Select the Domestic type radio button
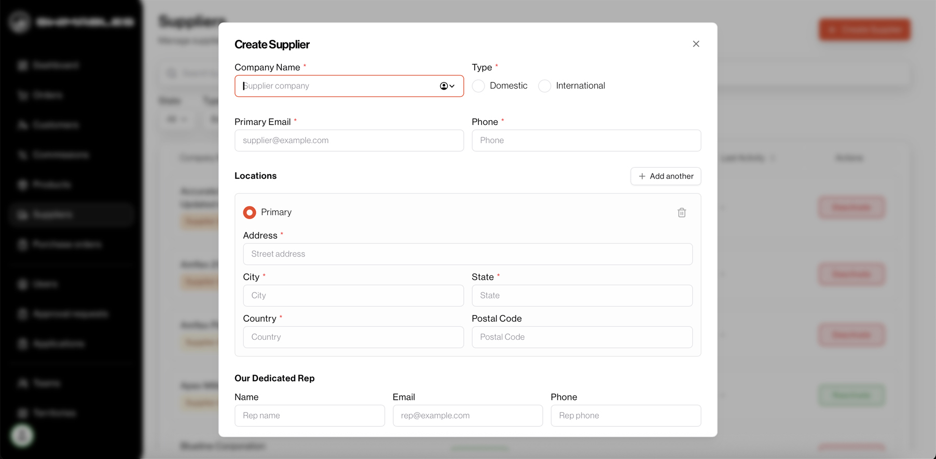The width and height of the screenshot is (936, 459). click(478, 86)
